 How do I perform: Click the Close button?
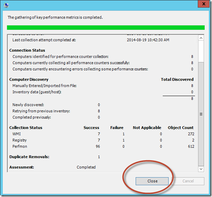click(152, 181)
